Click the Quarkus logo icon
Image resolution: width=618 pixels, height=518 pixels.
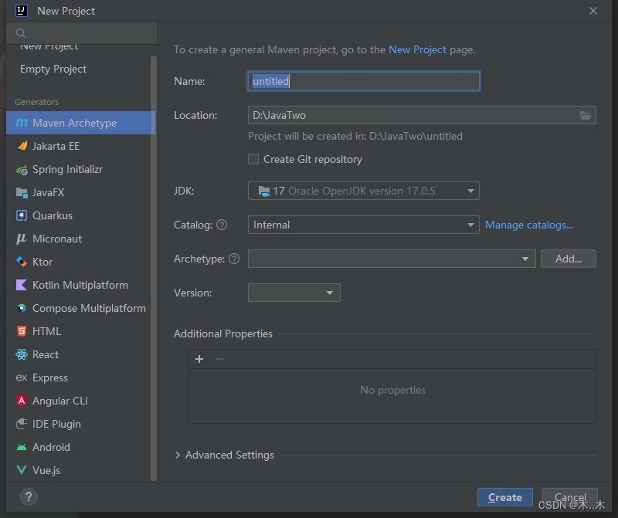click(x=22, y=216)
